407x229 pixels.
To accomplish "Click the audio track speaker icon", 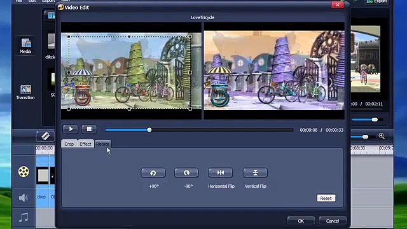I will 24,198.
